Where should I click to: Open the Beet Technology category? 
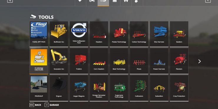coord(119,61)
